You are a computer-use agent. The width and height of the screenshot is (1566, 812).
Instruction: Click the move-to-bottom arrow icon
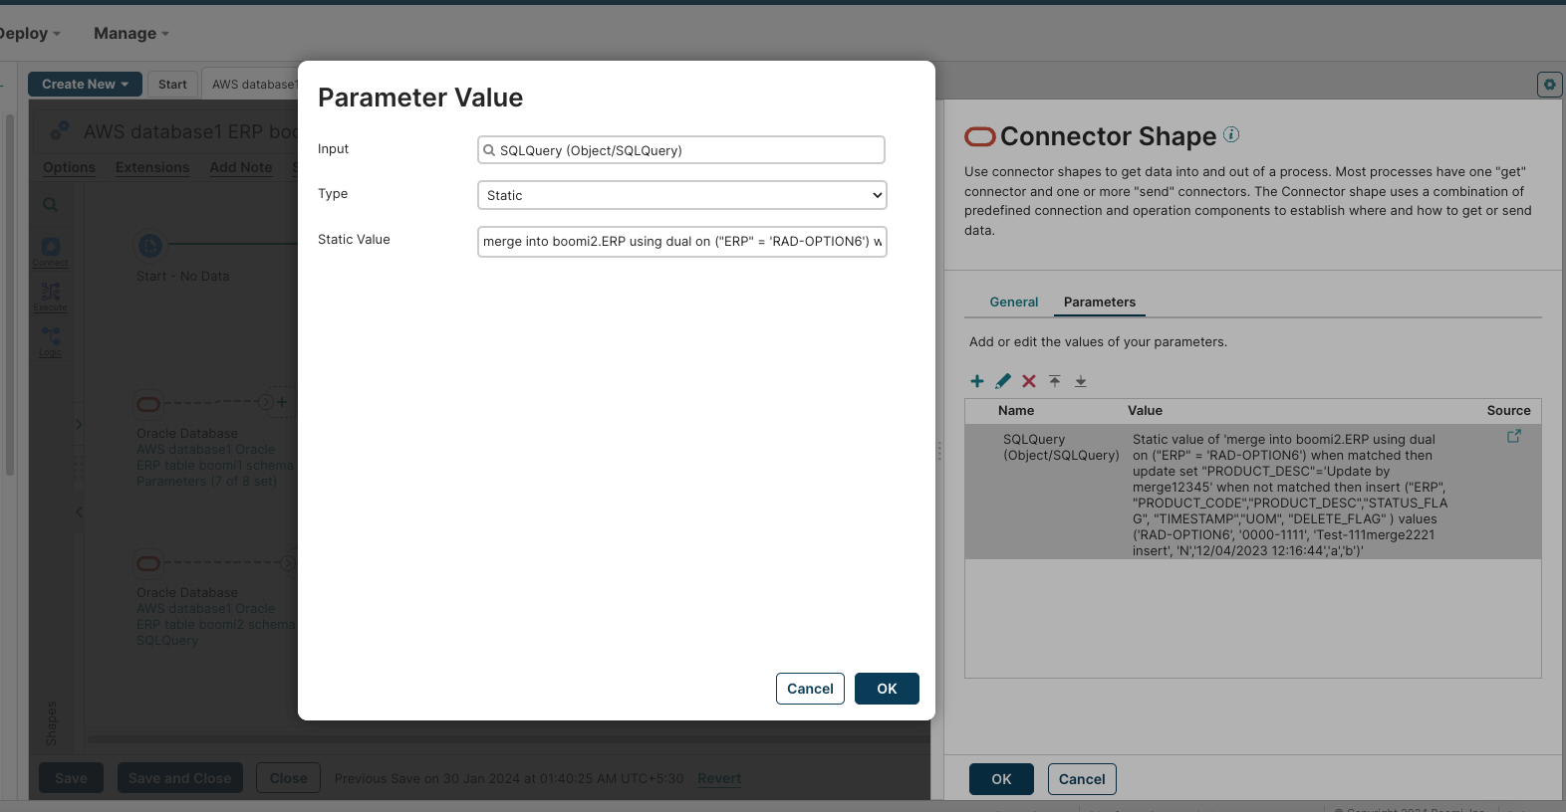click(x=1081, y=381)
